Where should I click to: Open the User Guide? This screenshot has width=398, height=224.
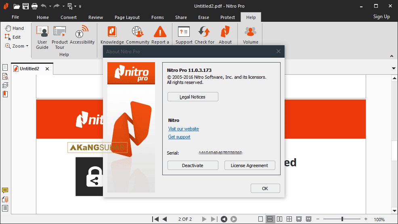coord(42,38)
